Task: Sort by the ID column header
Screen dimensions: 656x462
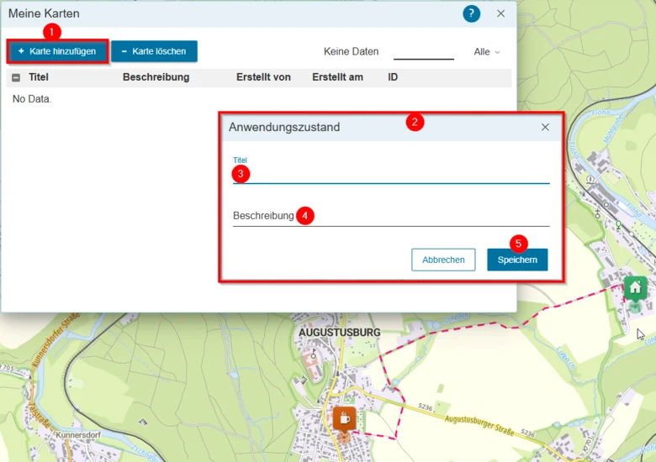Action: point(393,77)
